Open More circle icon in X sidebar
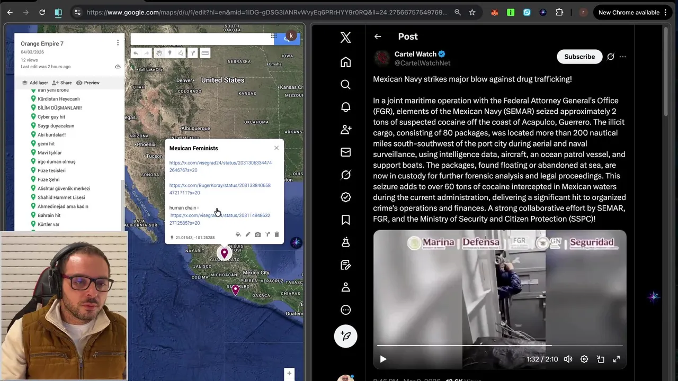Image resolution: width=678 pixels, height=381 pixels. (x=345, y=310)
